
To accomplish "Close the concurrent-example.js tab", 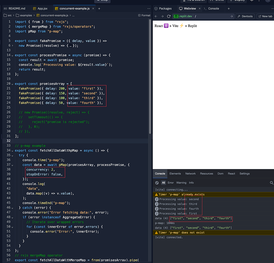I will point(93,9).
